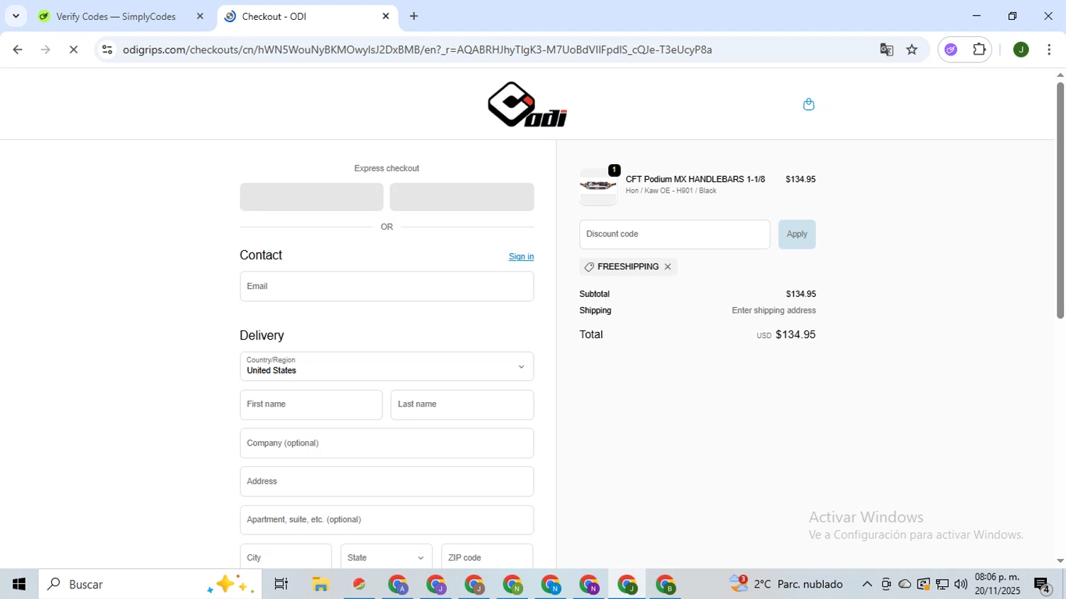Open Chrome three-dot menu
1066x599 pixels.
click(1049, 50)
